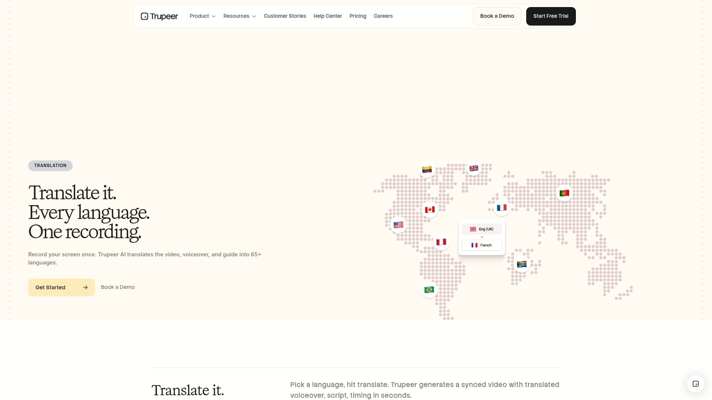Click the TRANSLATION badge label
Image resolution: width=712 pixels, height=400 pixels.
point(50,165)
